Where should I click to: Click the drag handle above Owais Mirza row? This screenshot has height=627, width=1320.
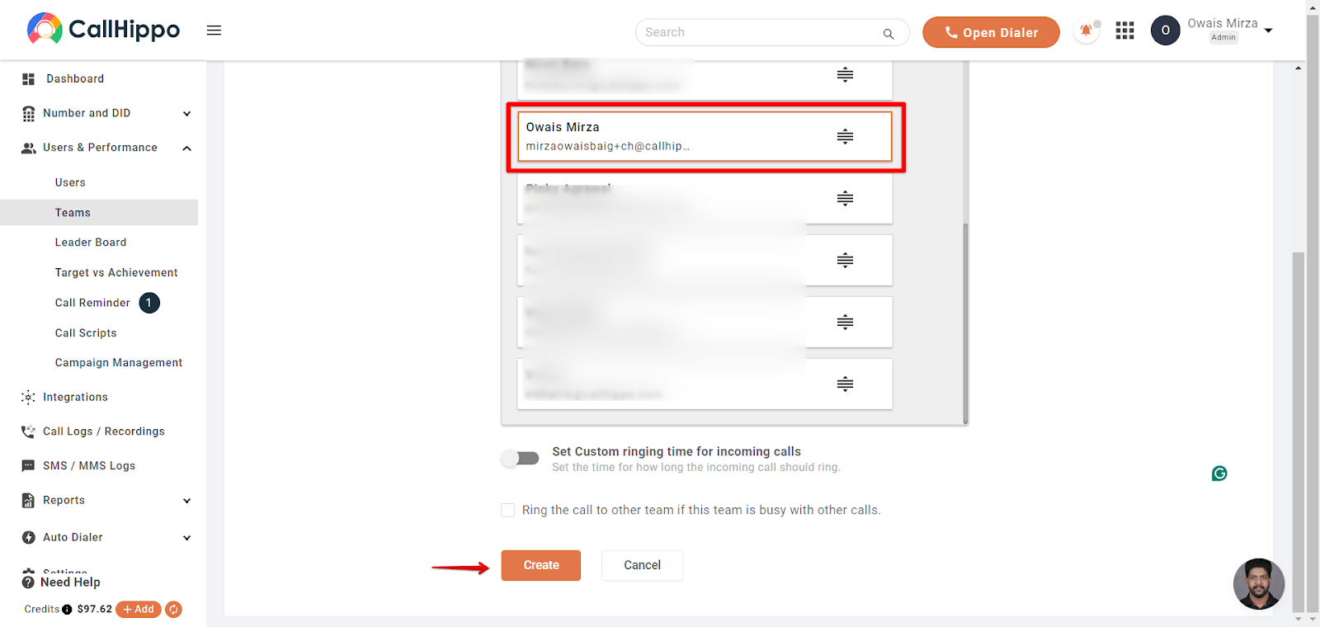[845, 75]
